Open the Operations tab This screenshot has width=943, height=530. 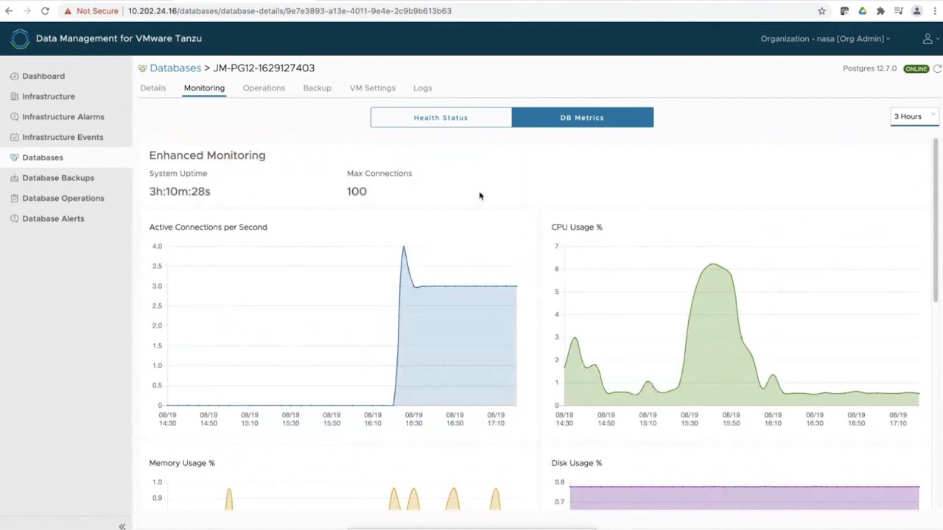pyautogui.click(x=264, y=88)
